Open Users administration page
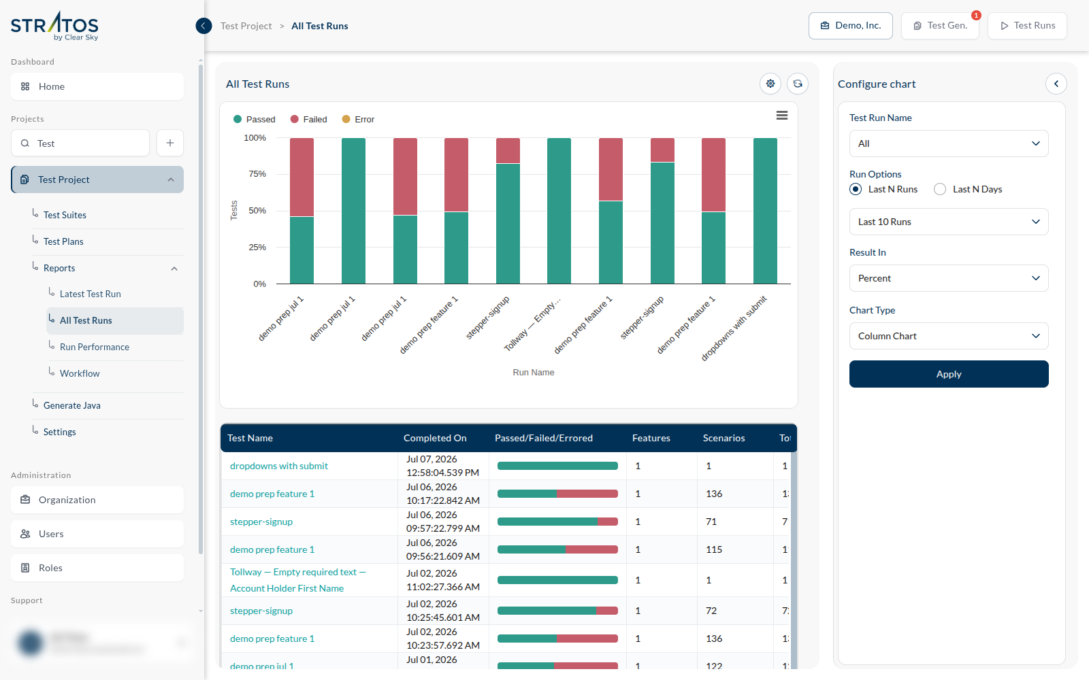 pyautogui.click(x=97, y=534)
